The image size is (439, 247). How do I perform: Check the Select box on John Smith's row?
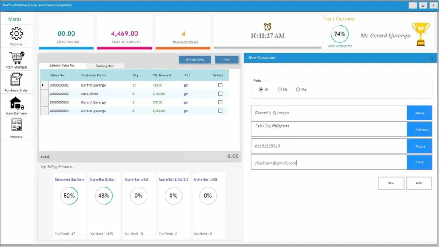click(x=220, y=93)
